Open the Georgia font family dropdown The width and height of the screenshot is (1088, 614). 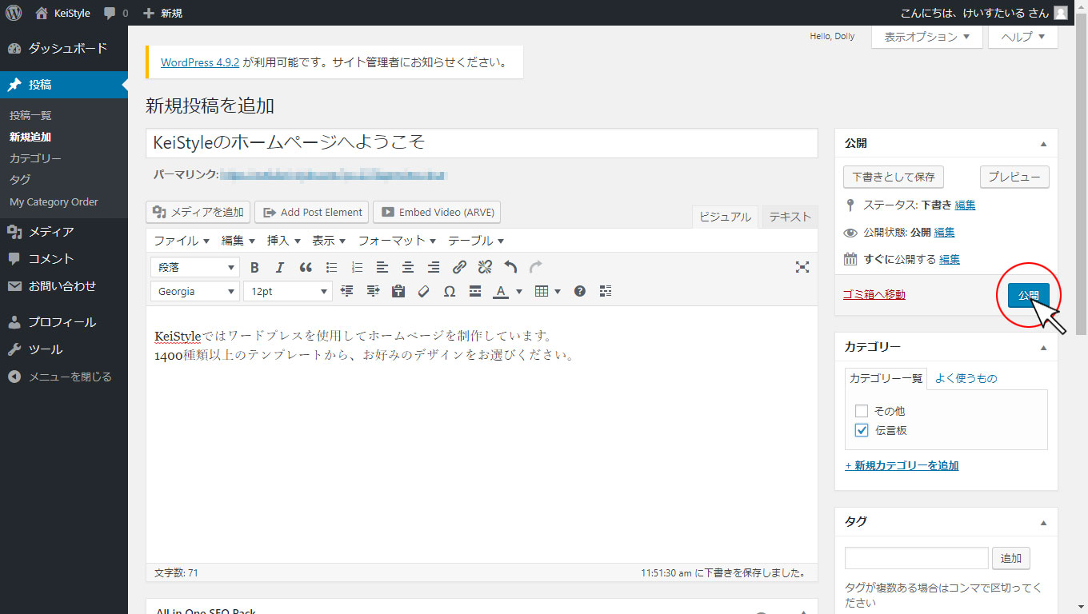tap(195, 291)
